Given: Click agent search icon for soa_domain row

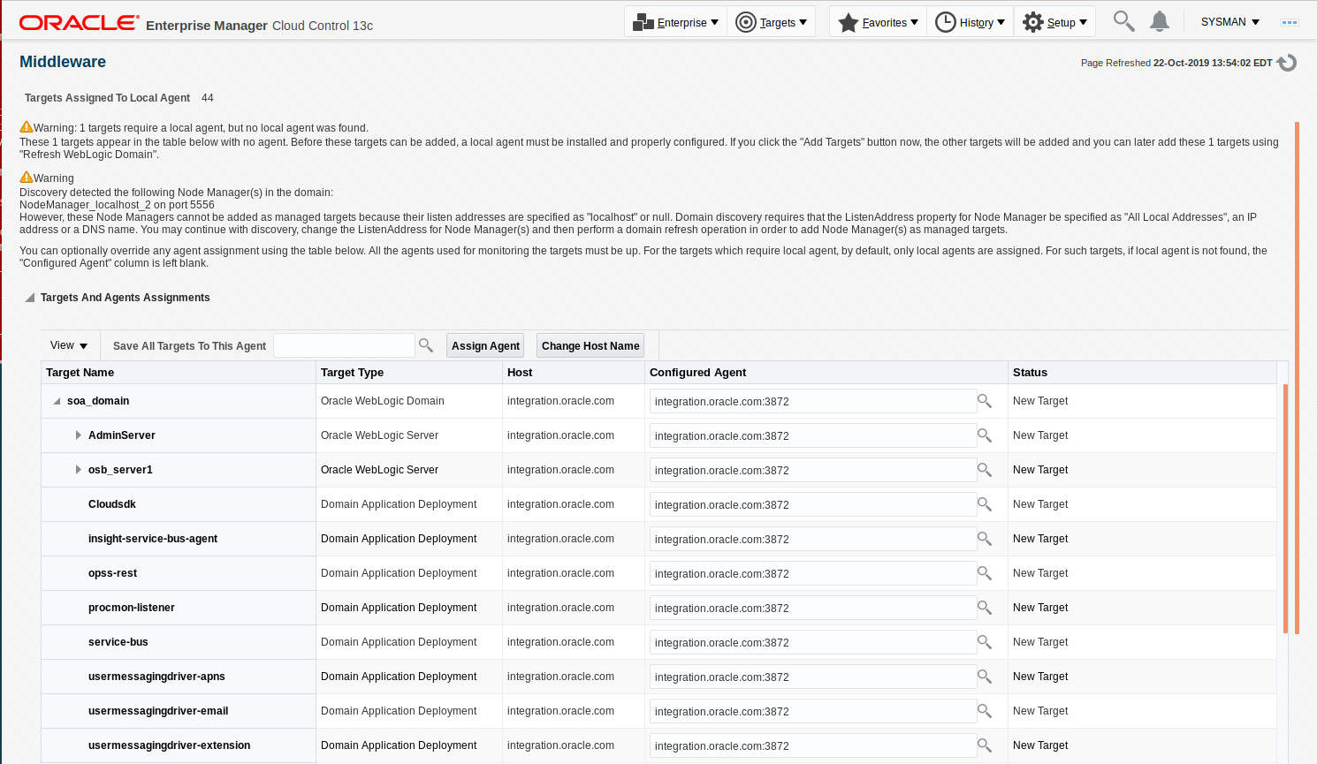Looking at the screenshot, I should pyautogui.click(x=985, y=401).
